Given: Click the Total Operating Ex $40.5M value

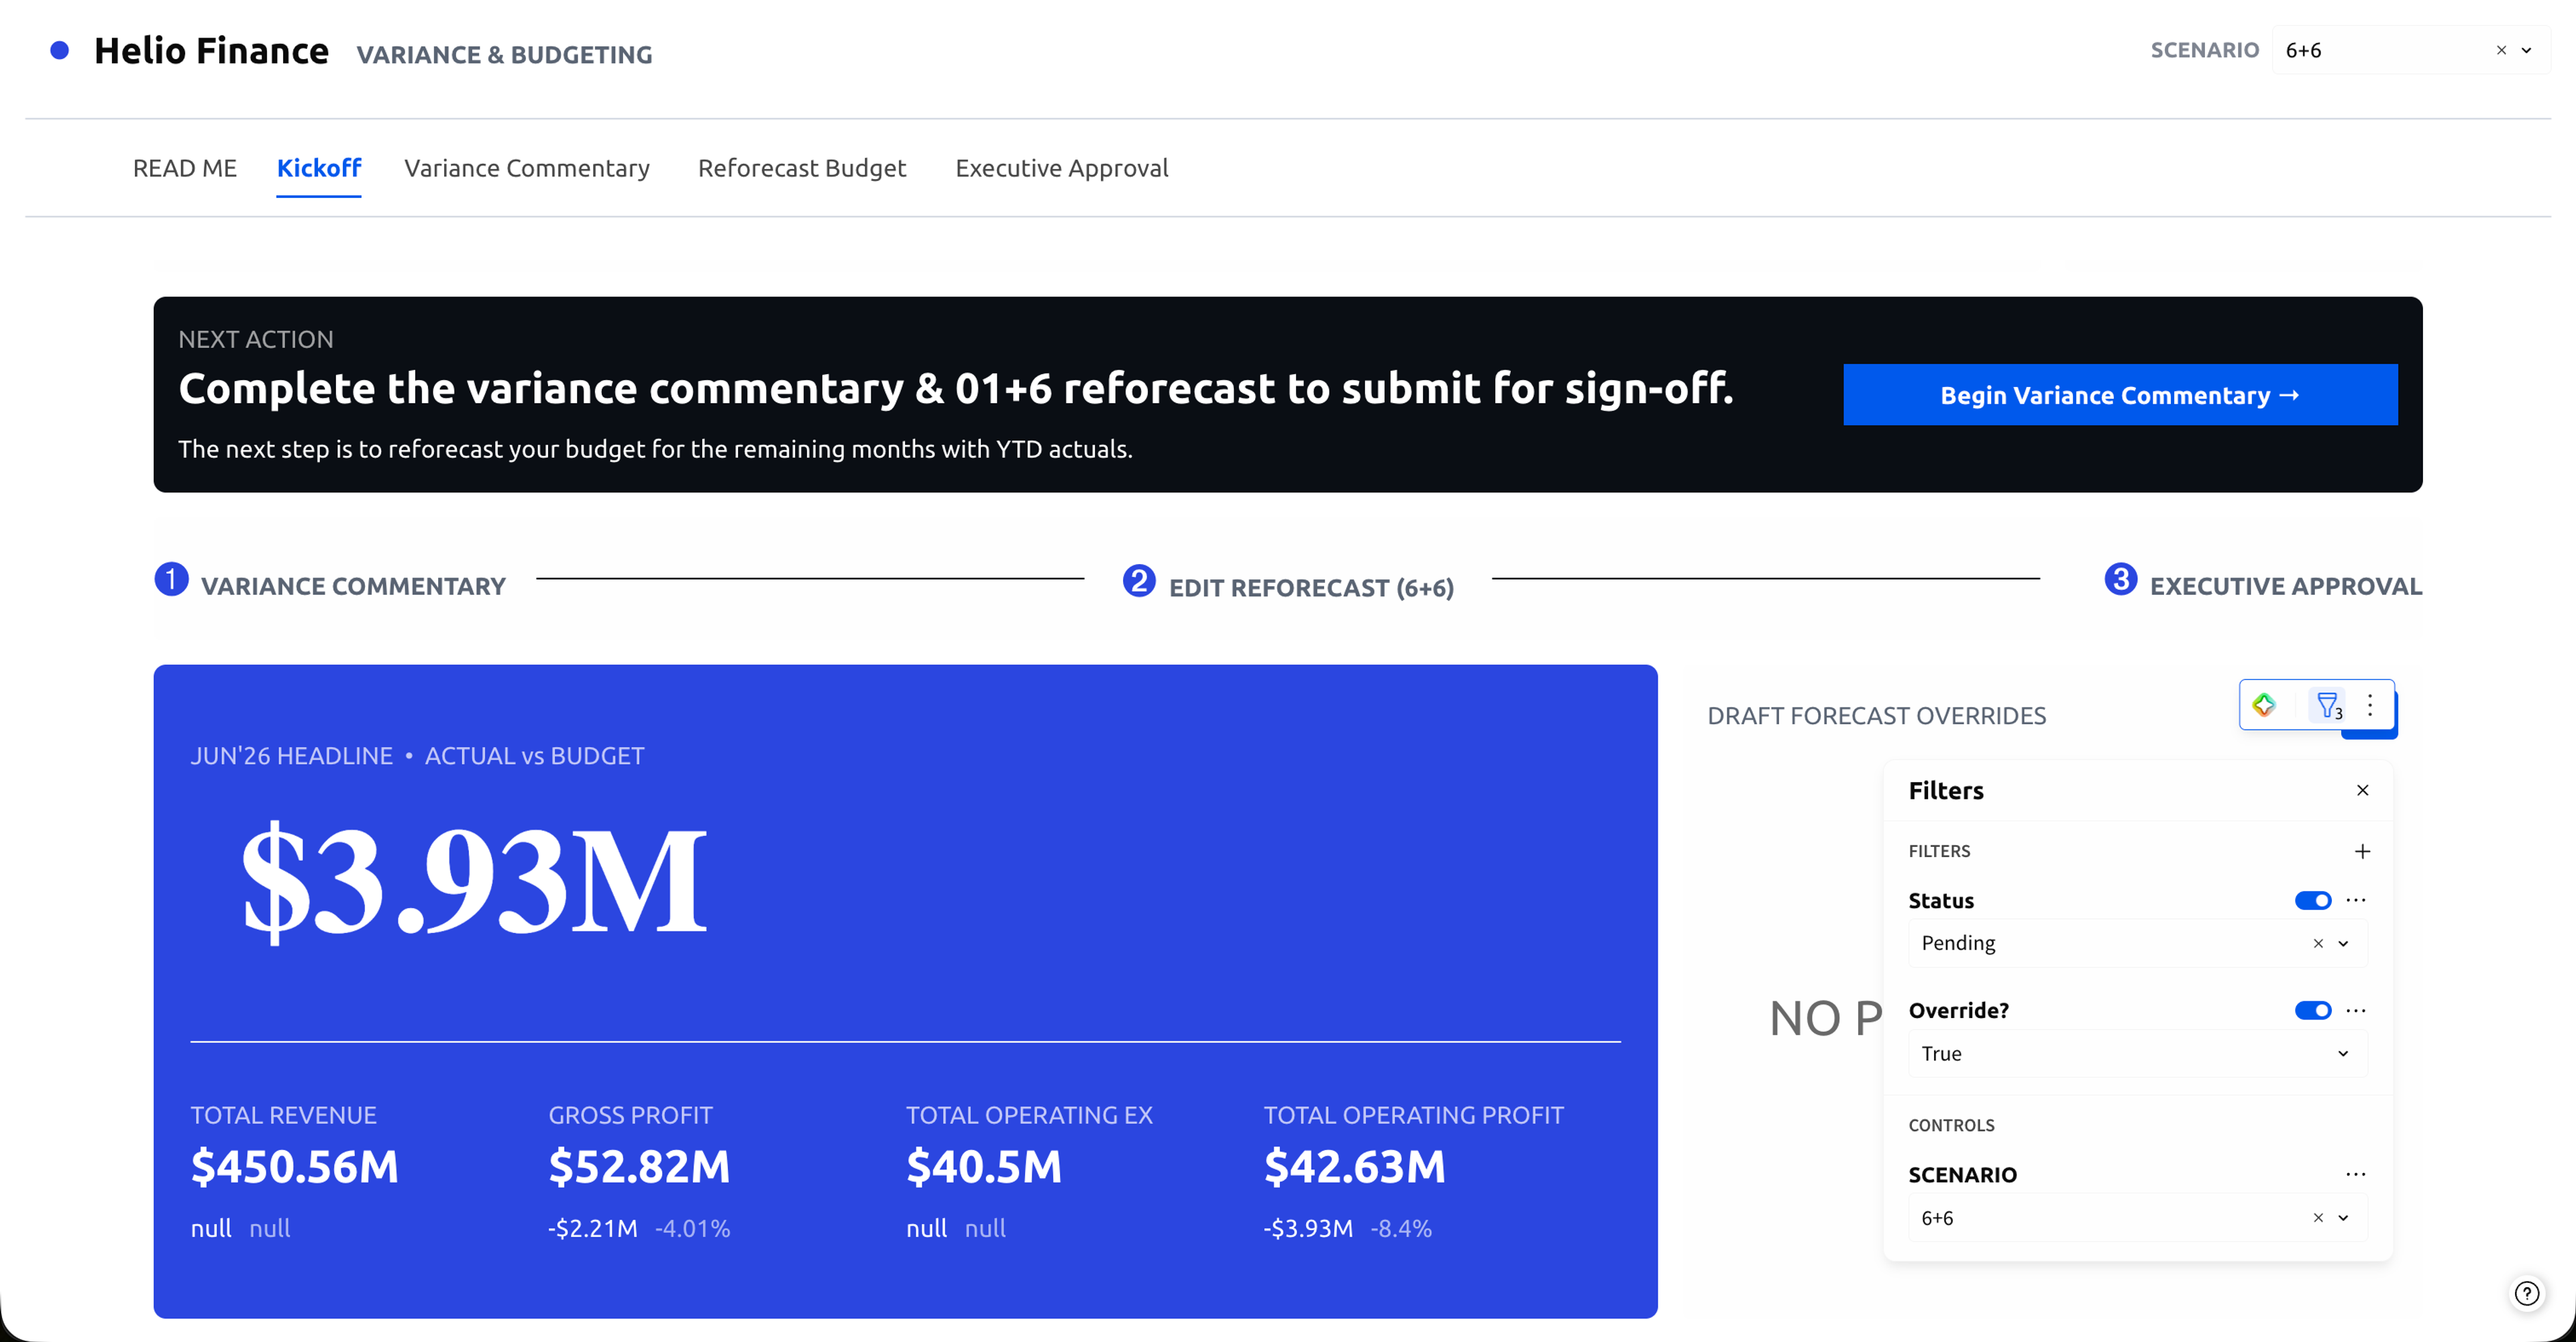Looking at the screenshot, I should (x=984, y=1166).
